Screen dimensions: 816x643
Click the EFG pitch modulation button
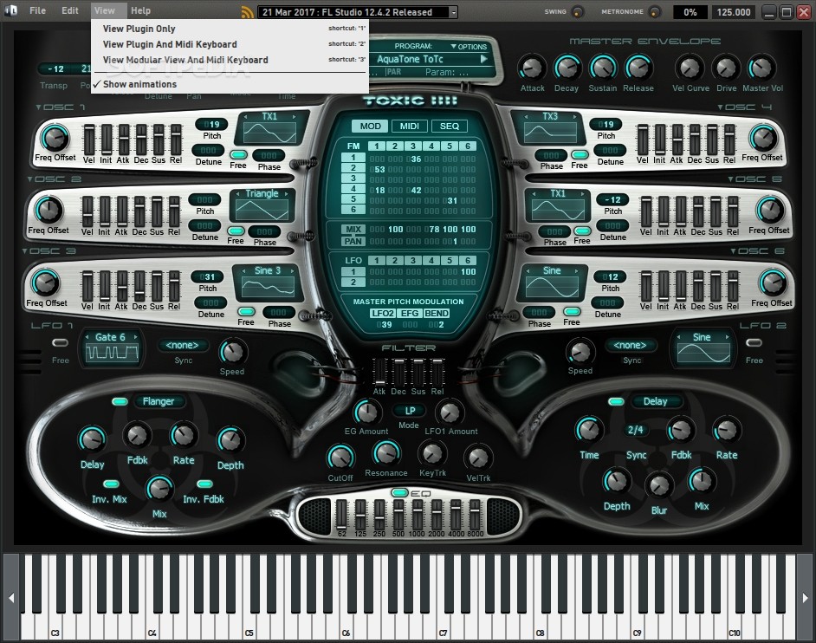[x=410, y=313]
